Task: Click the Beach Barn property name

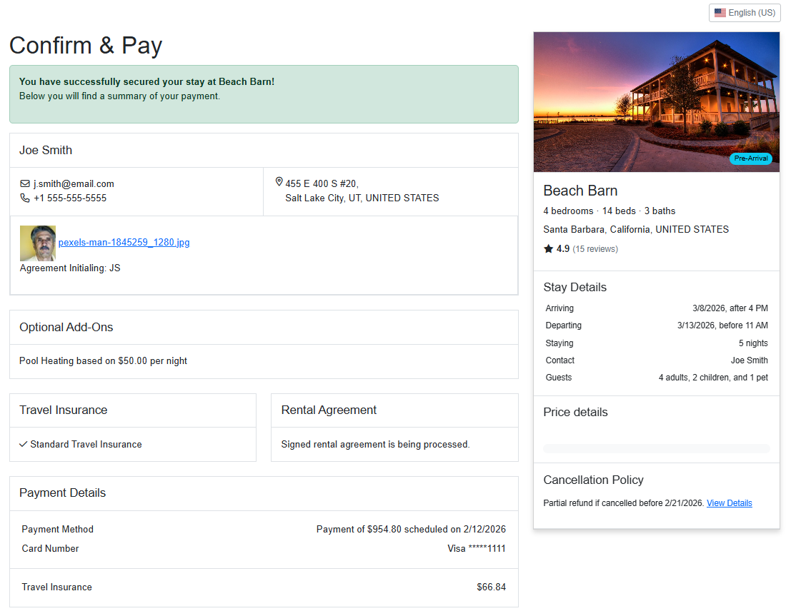Action: coord(580,191)
